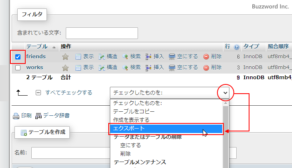Choose 作成を表示する from the list
Viewport: 292px width, 168px height.
point(166,120)
